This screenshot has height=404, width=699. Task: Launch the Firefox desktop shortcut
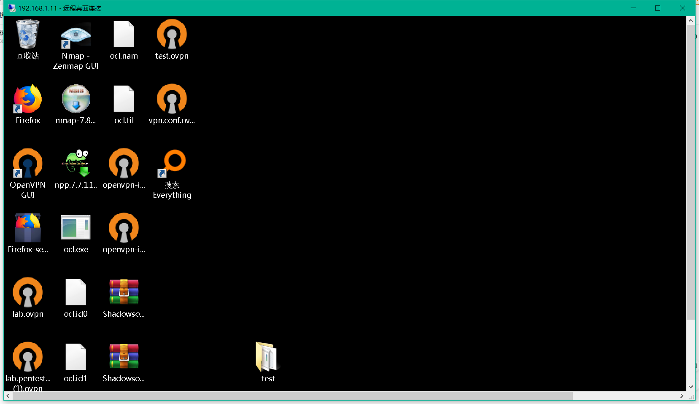[28, 99]
